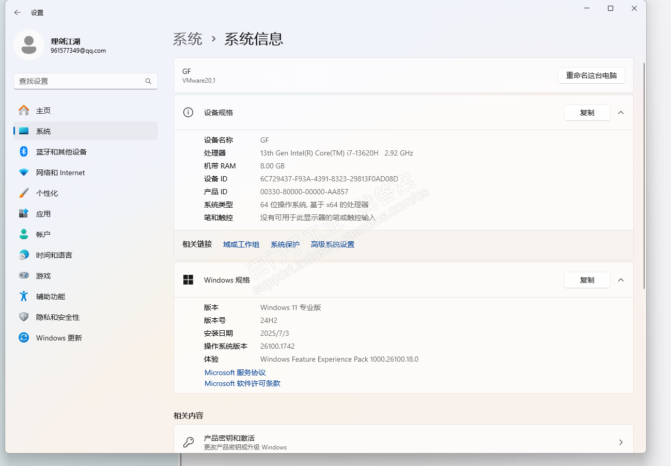Select the 隐私和安全性 sidebar item
The image size is (671, 466).
pos(86,317)
